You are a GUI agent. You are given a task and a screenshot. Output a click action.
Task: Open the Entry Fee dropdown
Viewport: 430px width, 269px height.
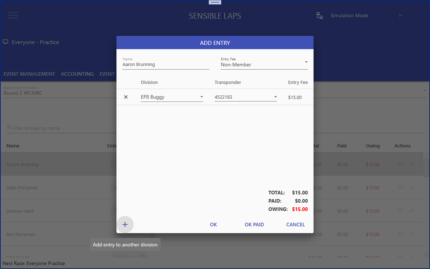click(264, 65)
